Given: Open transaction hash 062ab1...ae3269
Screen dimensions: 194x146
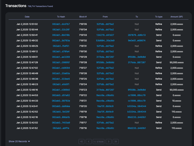Looking at the screenshot, I should tap(61, 57).
